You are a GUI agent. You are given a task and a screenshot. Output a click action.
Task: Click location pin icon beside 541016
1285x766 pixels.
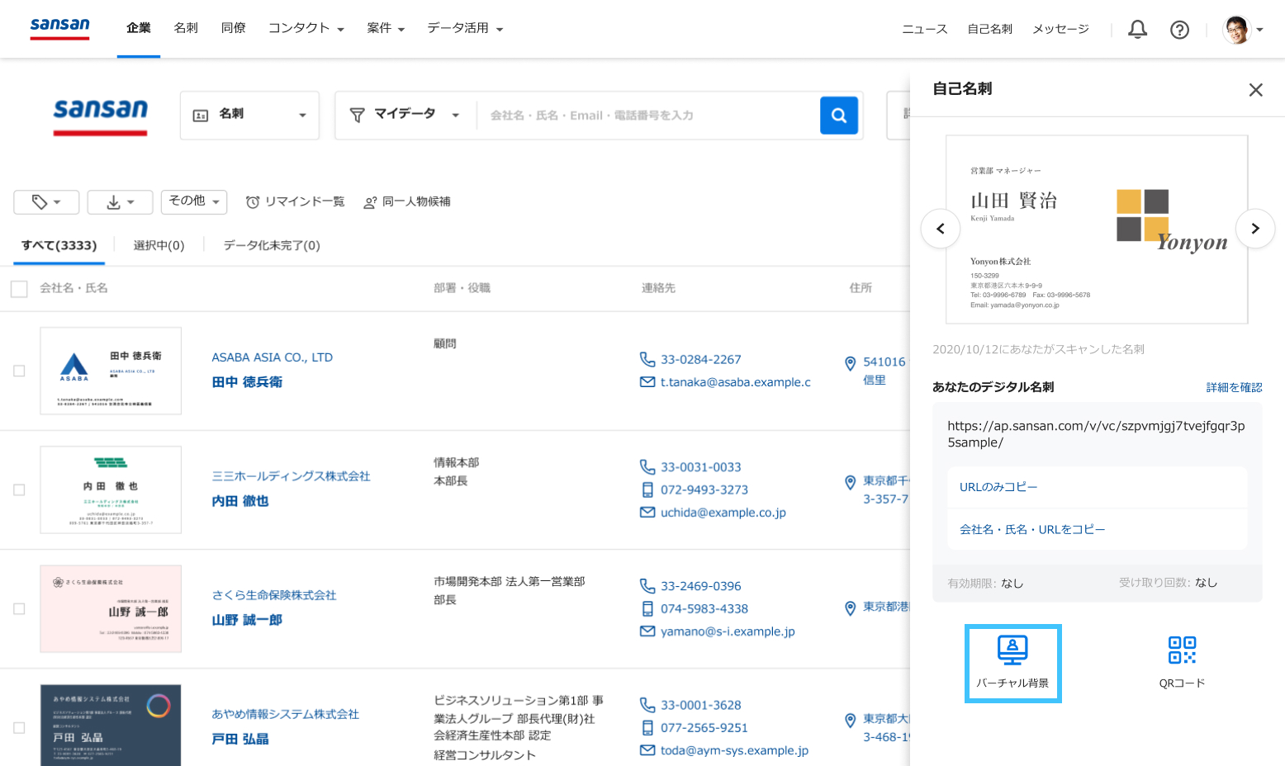click(850, 363)
